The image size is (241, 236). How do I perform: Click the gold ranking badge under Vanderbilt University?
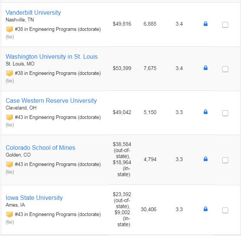click(x=9, y=29)
